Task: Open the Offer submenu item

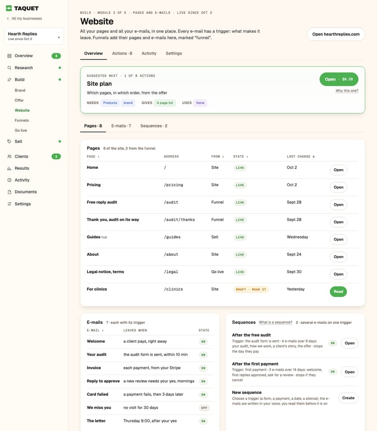Action: (19, 100)
